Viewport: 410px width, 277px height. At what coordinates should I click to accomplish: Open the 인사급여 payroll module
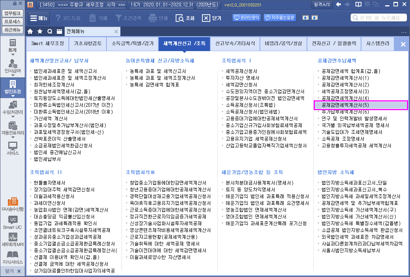(12, 66)
